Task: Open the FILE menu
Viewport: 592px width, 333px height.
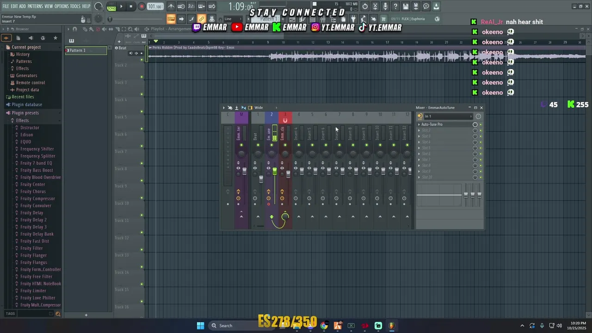Action: pos(6,6)
